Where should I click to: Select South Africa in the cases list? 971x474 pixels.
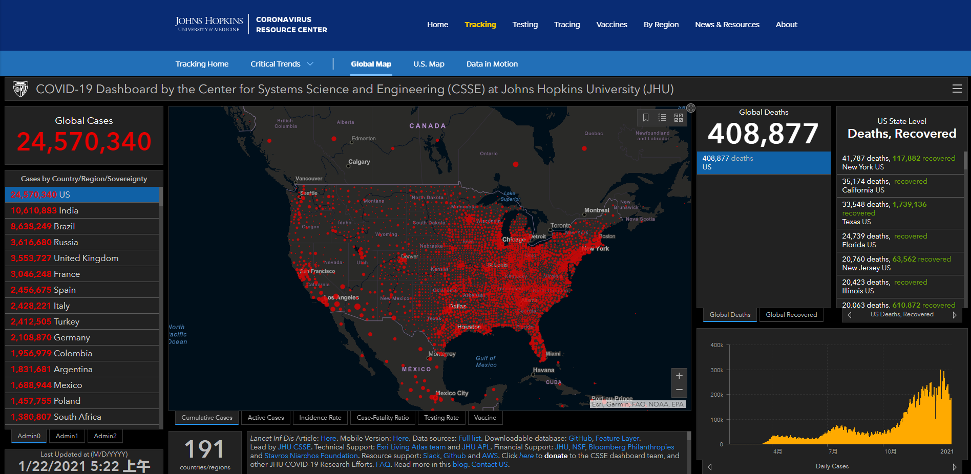pyautogui.click(x=82, y=417)
